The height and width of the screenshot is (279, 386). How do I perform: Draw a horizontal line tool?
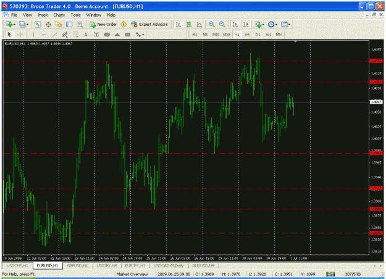44,35
